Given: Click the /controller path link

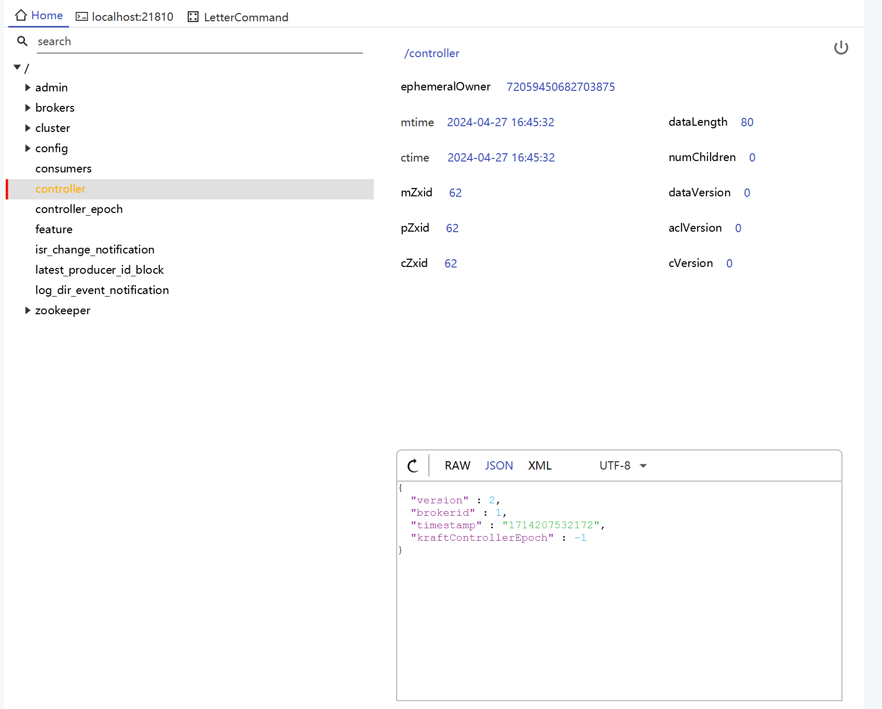Looking at the screenshot, I should 432,53.
